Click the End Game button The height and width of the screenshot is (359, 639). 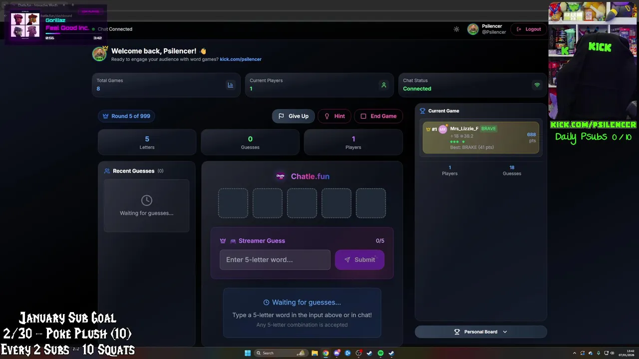(x=378, y=116)
